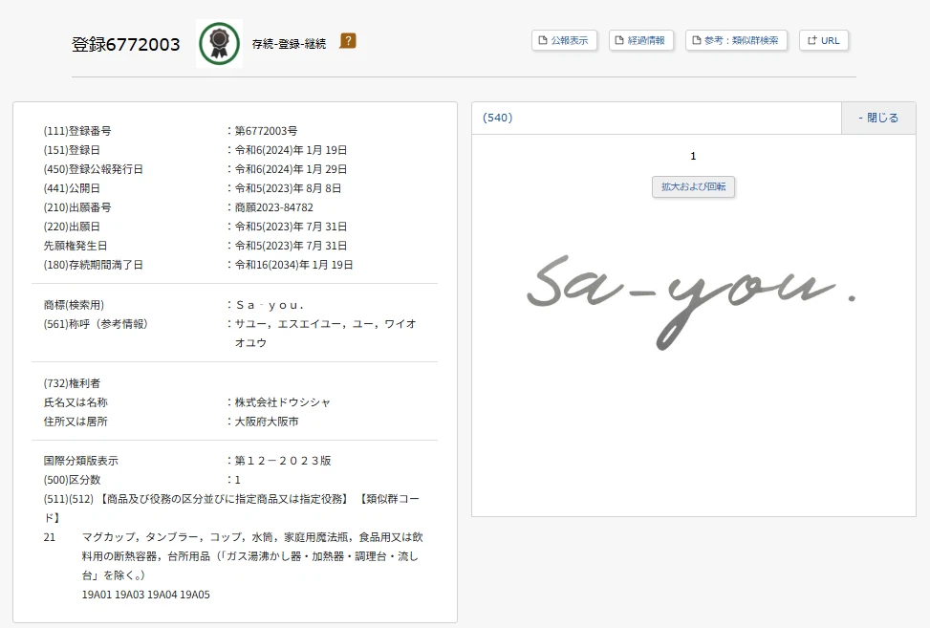Click the image number 1 above the trademark
Screen dimensions: 930x628
693,156
